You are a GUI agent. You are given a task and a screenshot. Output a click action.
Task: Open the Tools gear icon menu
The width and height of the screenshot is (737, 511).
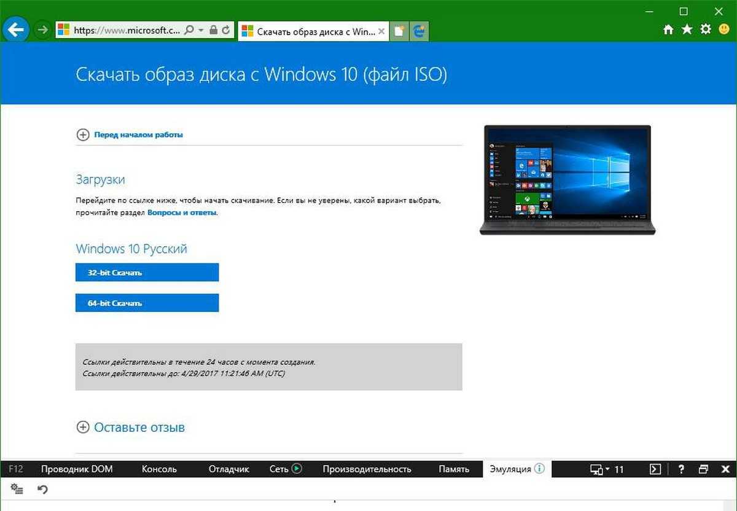(706, 29)
